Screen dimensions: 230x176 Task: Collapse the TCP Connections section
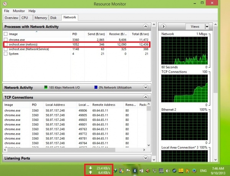[146, 97]
